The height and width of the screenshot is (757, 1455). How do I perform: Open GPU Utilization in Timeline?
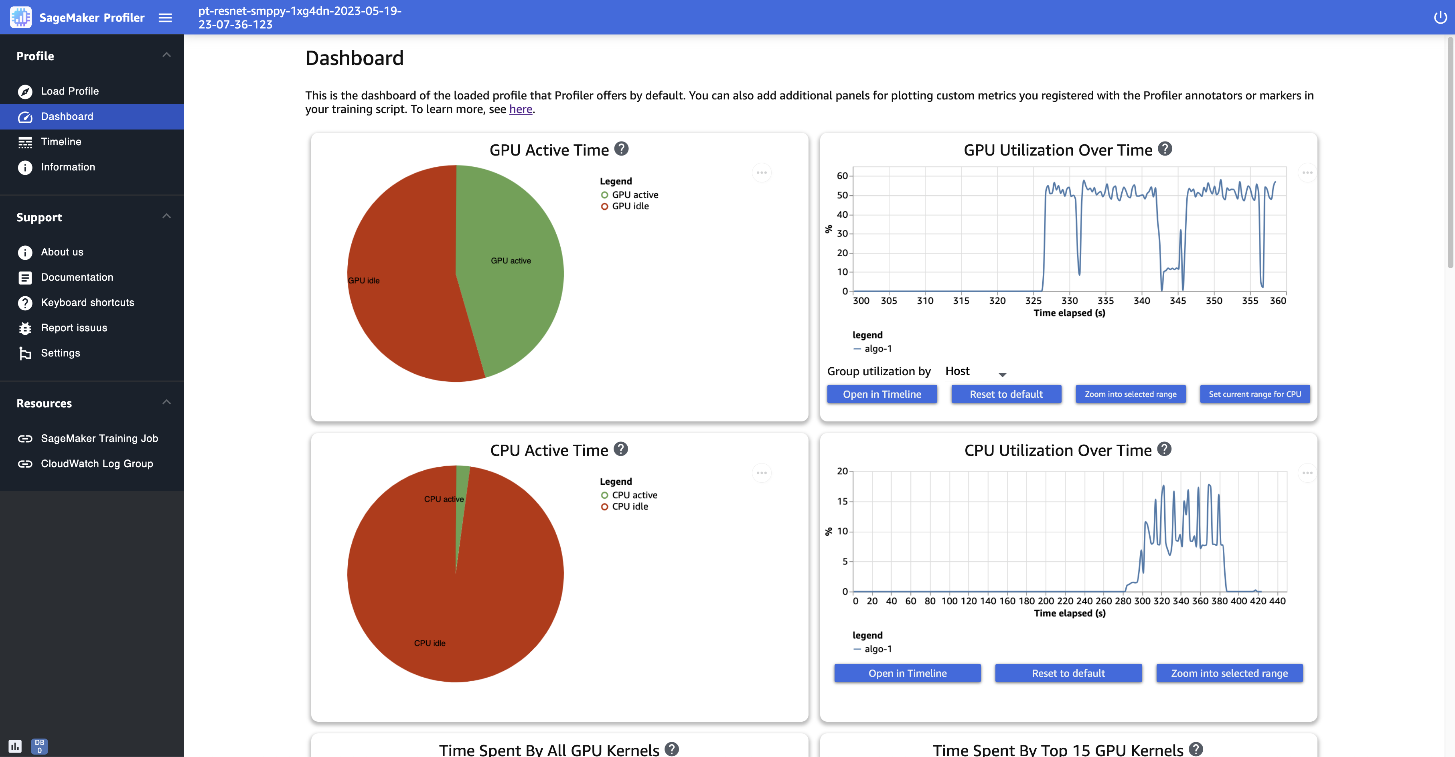[x=881, y=393]
